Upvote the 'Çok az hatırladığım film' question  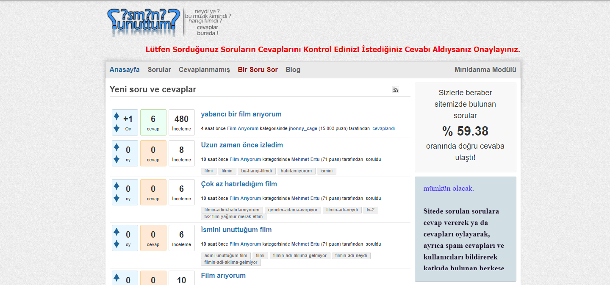(x=116, y=186)
